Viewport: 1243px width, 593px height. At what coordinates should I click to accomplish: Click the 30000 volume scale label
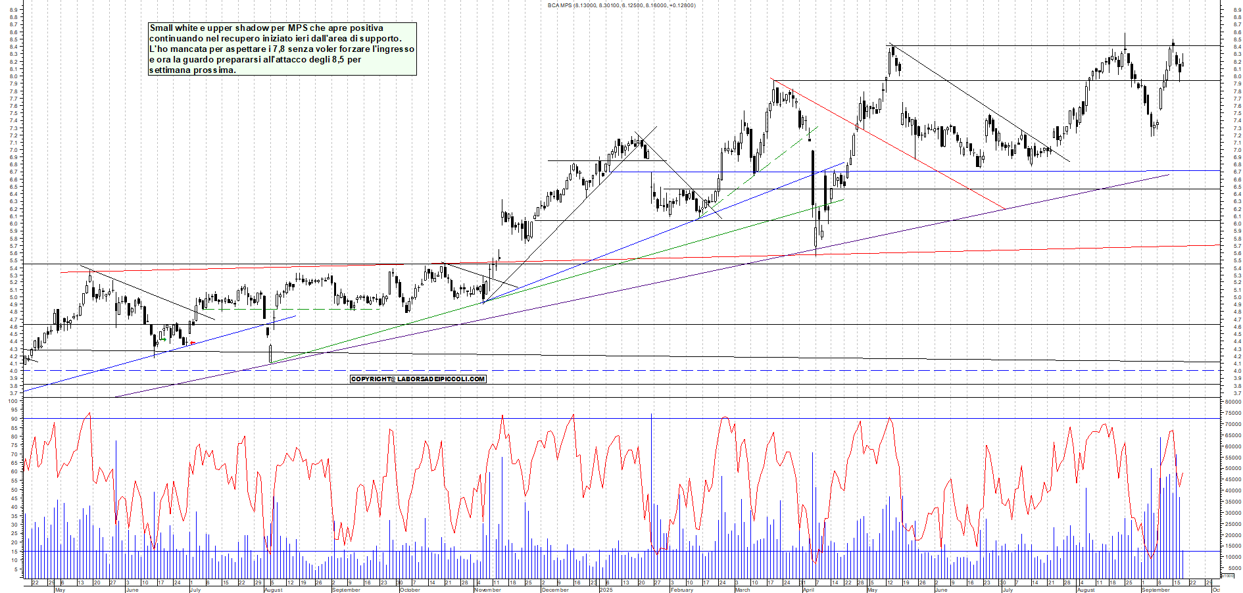tap(1232, 513)
